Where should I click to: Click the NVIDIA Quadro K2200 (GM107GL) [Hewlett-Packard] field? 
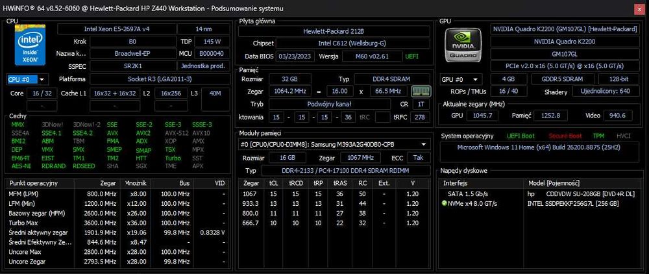[565, 29]
